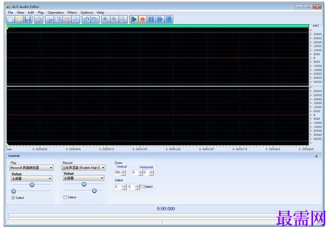Image resolution: width=336 pixels, height=235 pixels.
Task: Increase first Select range value
Action: point(124,186)
